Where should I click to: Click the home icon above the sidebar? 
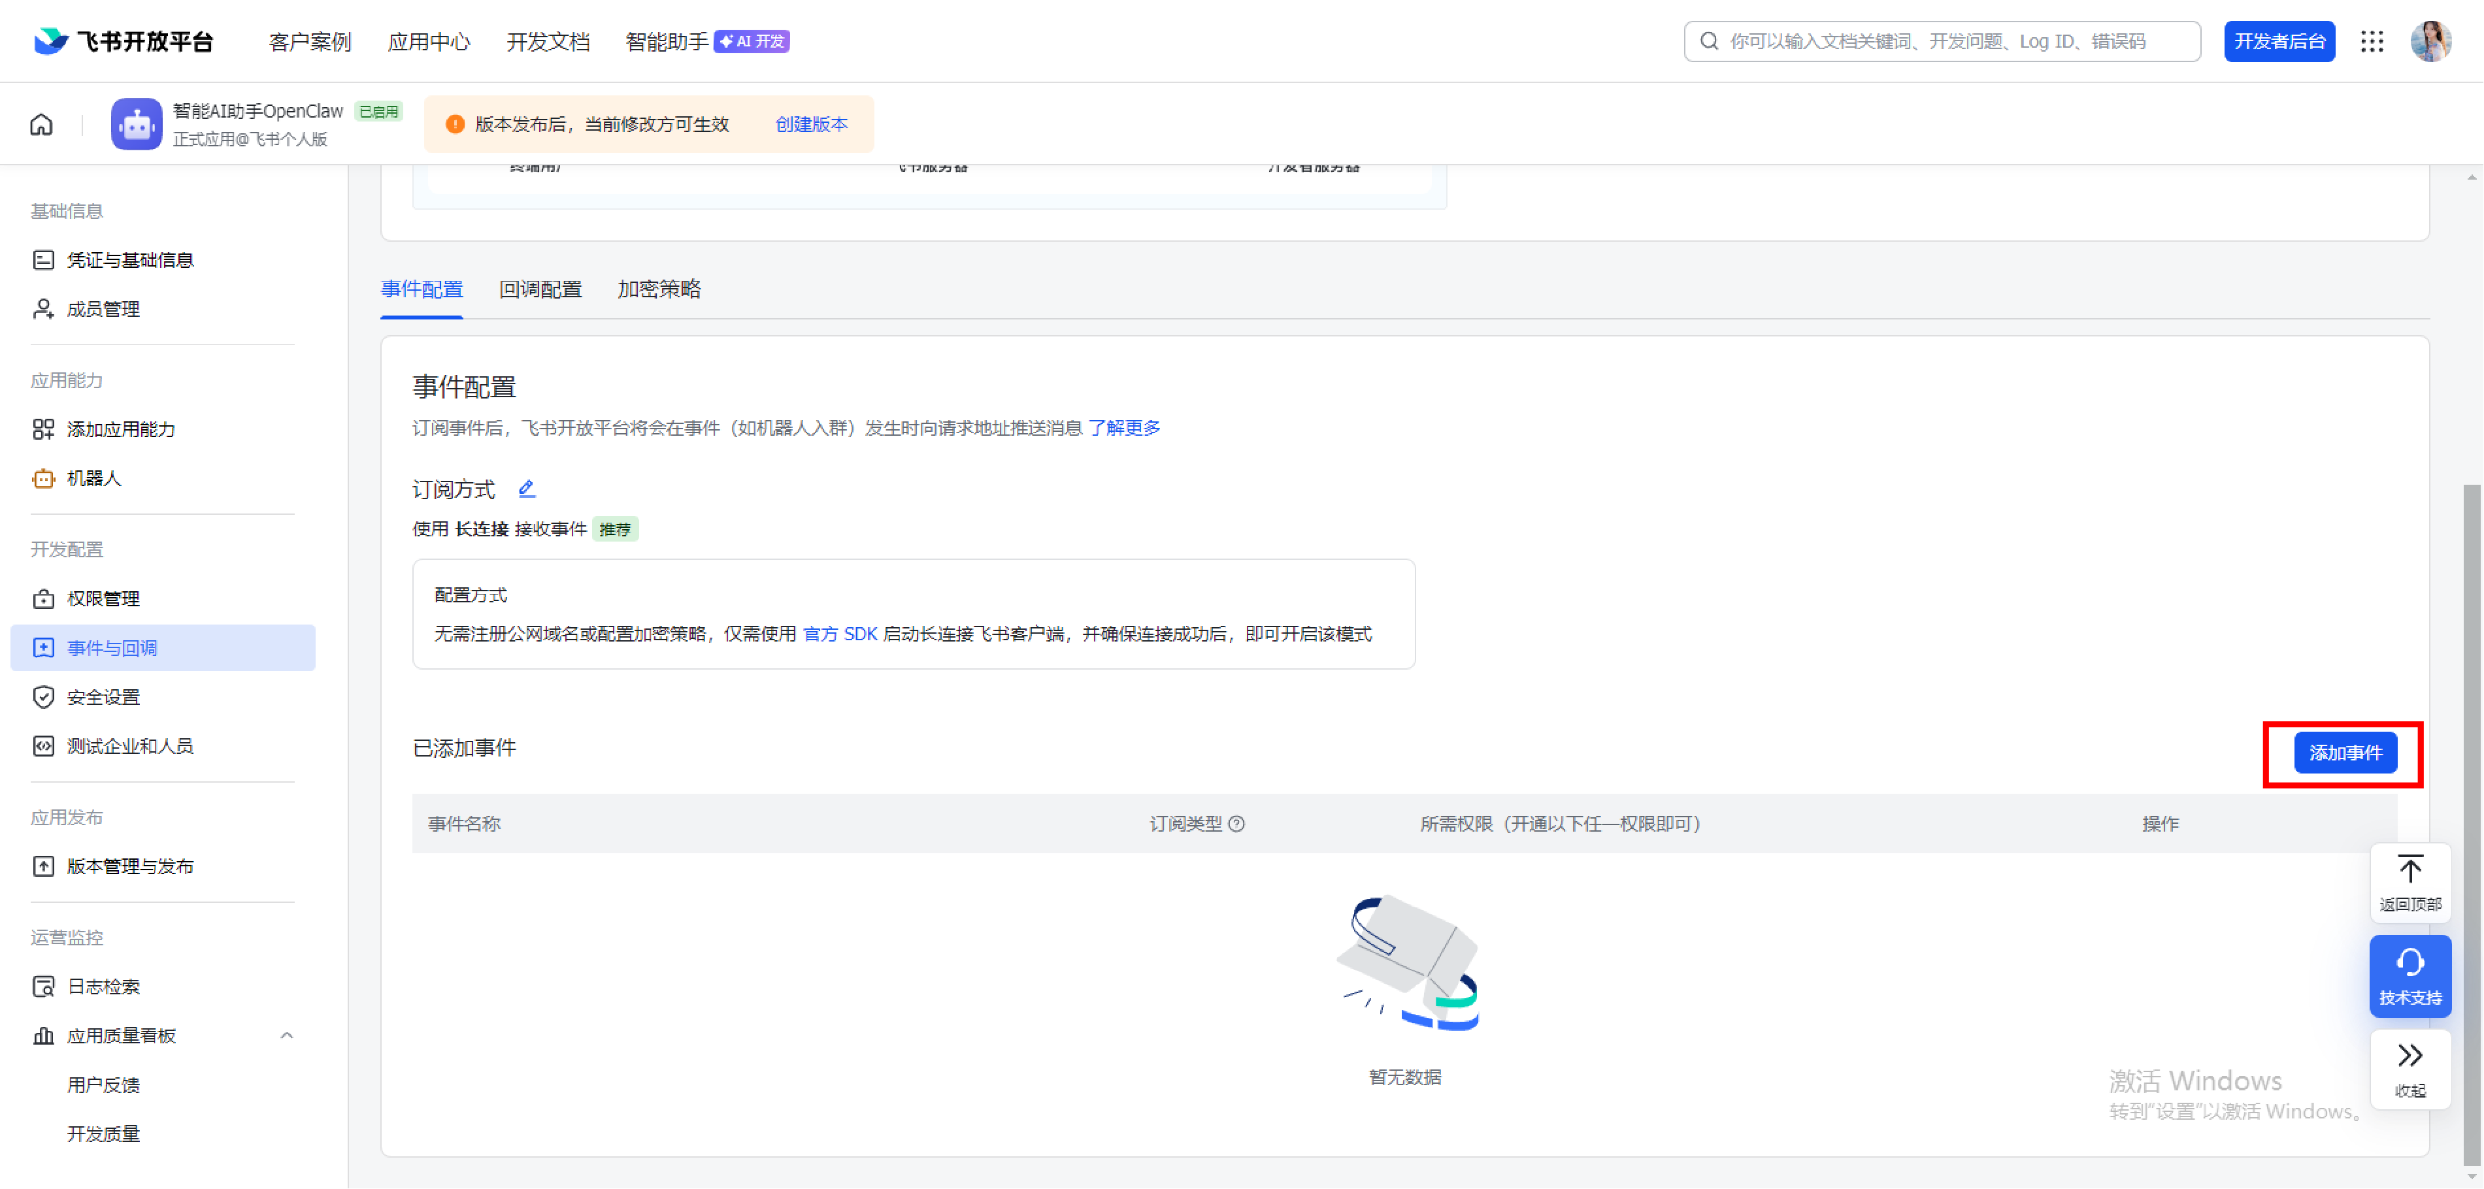click(41, 123)
